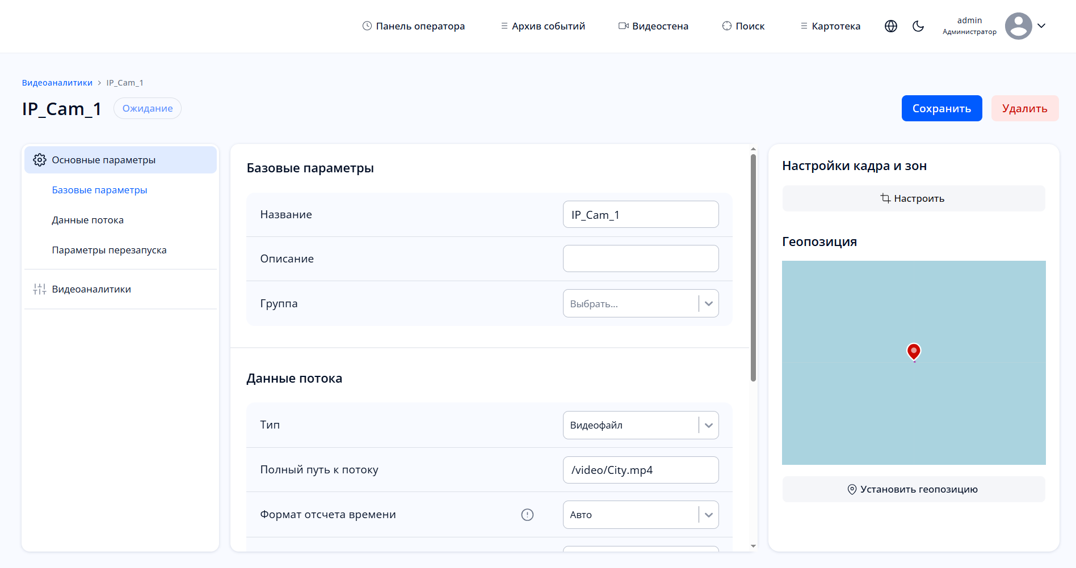This screenshot has height=568, width=1076.
Task: Expand the Группа dropdown
Action: (x=708, y=304)
